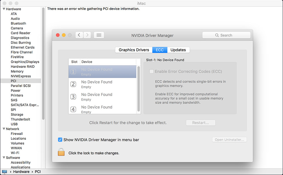
Task: Click the Search field in NVIDIA Driver Manager
Action: click(x=226, y=35)
